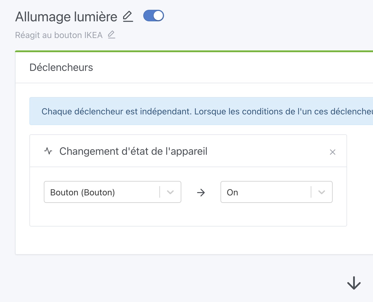Click the divider line inside the On selector
This screenshot has height=302, width=373.
311,192
